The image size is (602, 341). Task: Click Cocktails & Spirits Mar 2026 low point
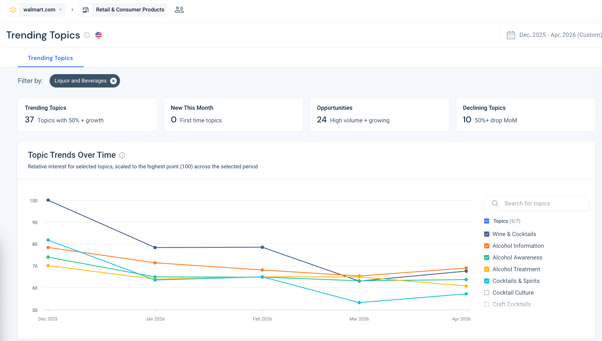[359, 302]
